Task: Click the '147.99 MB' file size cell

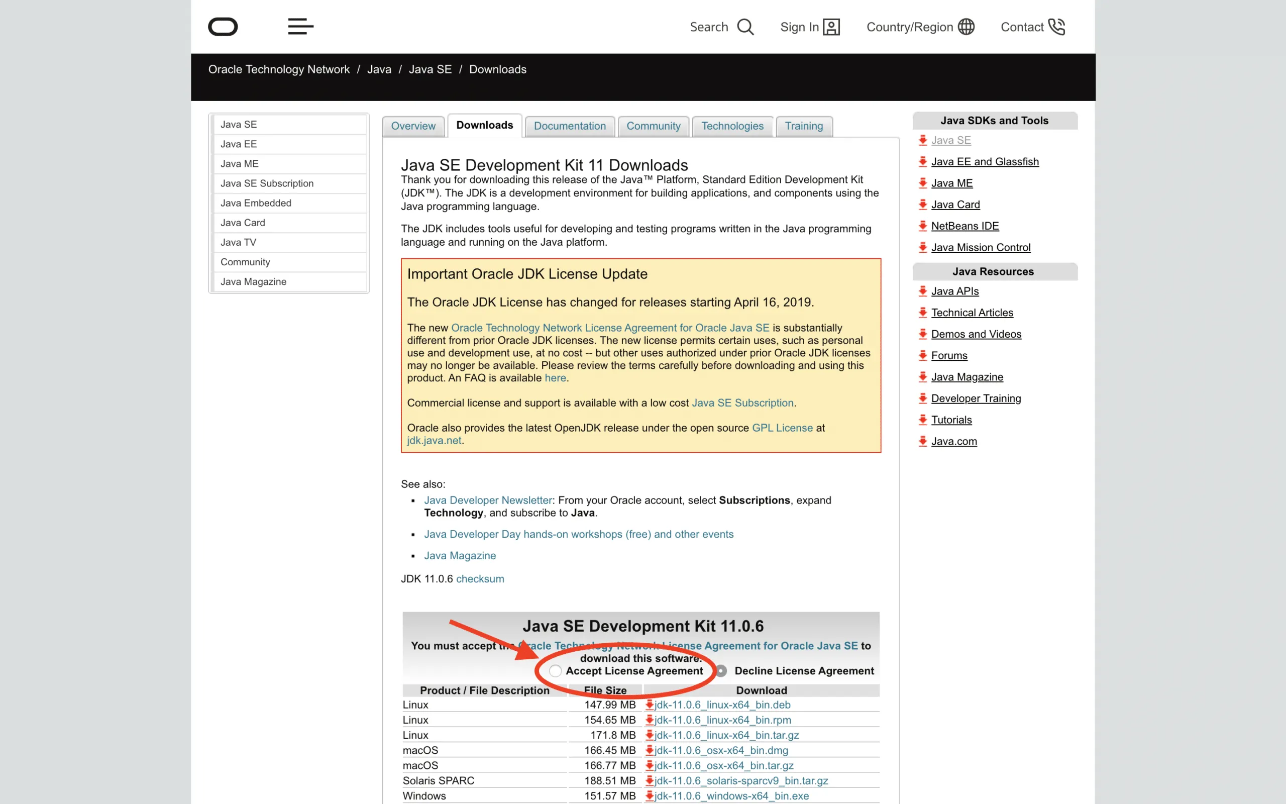Action: click(x=609, y=705)
